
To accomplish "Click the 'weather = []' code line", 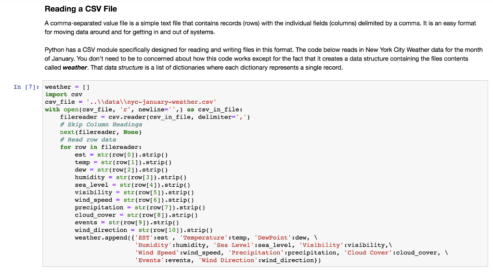I will pyautogui.click(x=67, y=87).
